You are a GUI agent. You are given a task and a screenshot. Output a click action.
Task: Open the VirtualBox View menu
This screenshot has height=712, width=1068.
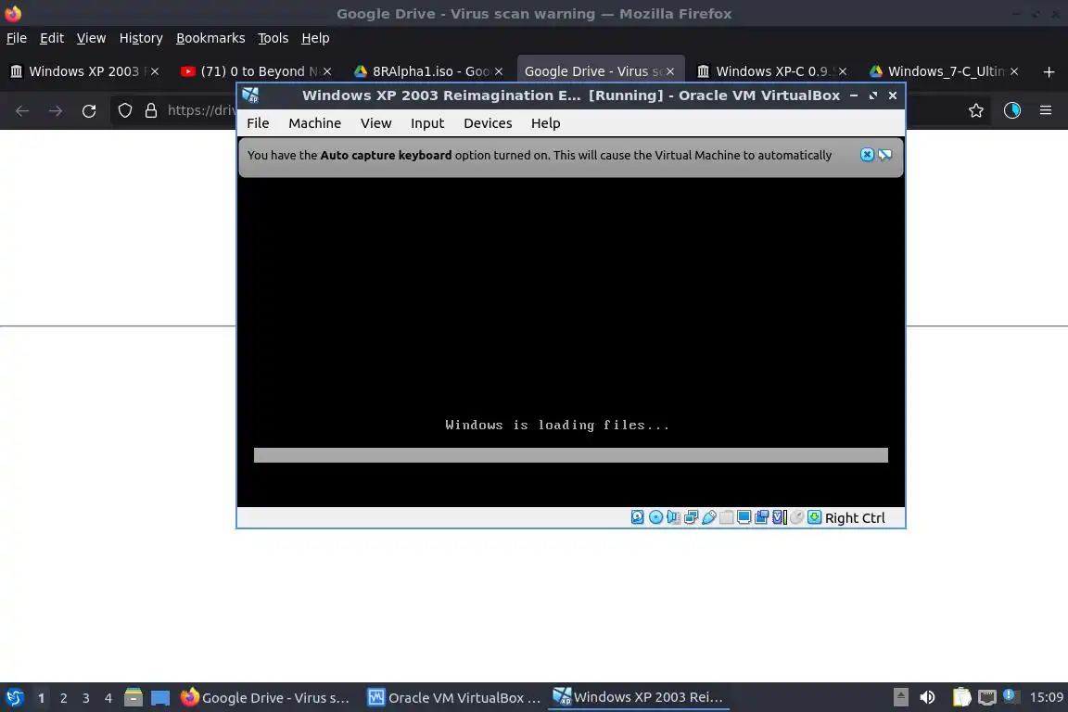[376, 123]
